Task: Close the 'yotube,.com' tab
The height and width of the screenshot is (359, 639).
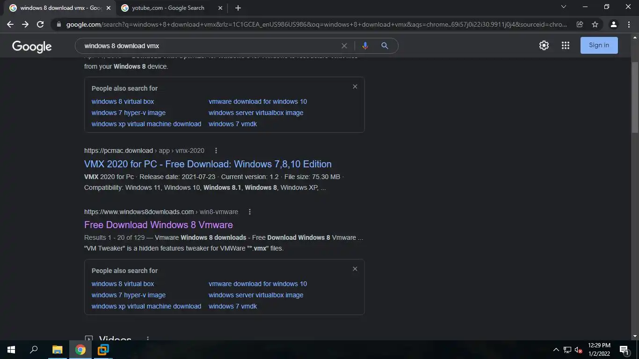Action: (220, 8)
